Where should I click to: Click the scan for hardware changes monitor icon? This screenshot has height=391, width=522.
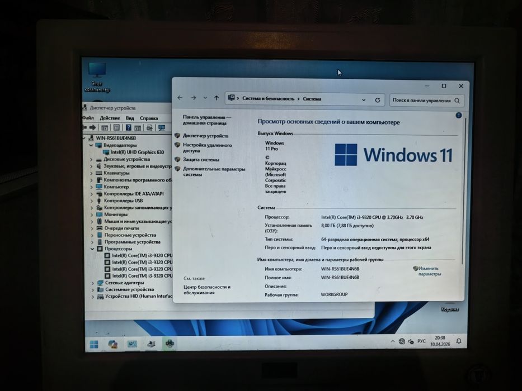pos(162,128)
